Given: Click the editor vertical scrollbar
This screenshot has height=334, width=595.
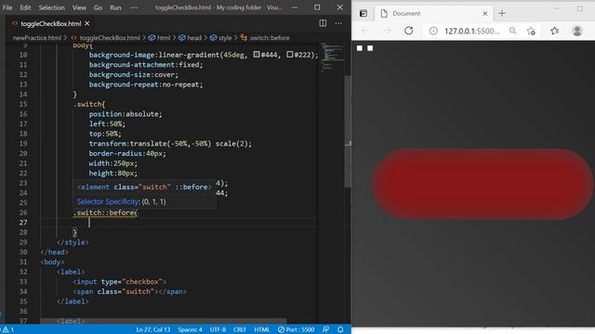Looking at the screenshot, I should coord(348,131).
